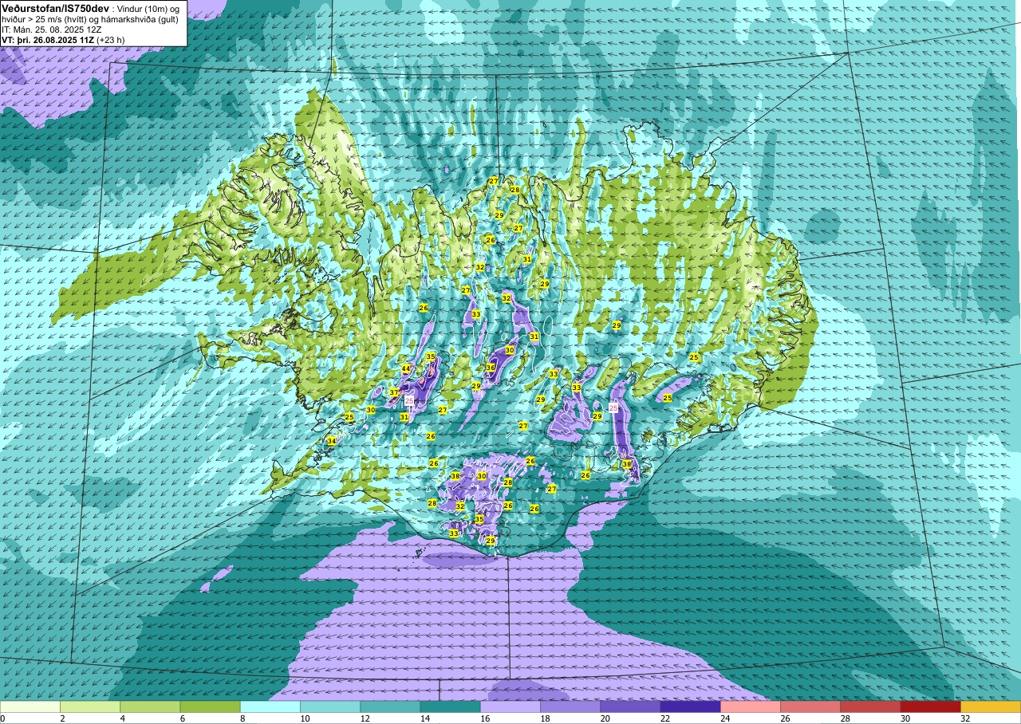Screen dimensions: 1021x724
Task: Choose the 12–14 m/s medium teal legend swatch
Action: [x=390, y=707]
